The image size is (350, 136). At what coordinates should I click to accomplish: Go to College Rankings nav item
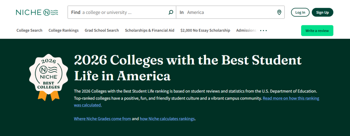(64, 30)
